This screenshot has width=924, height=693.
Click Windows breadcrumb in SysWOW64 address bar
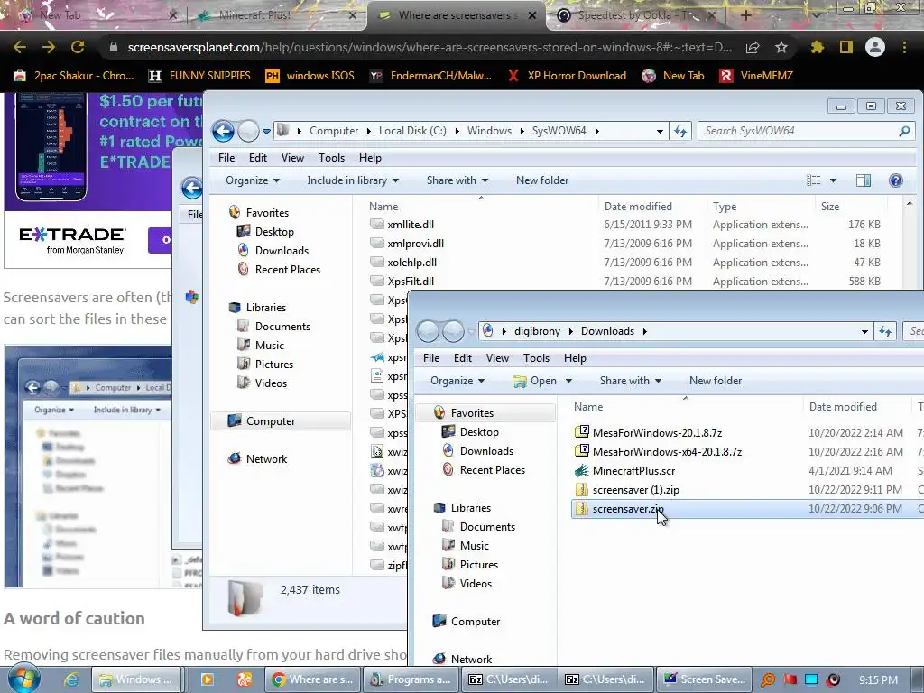(x=489, y=131)
